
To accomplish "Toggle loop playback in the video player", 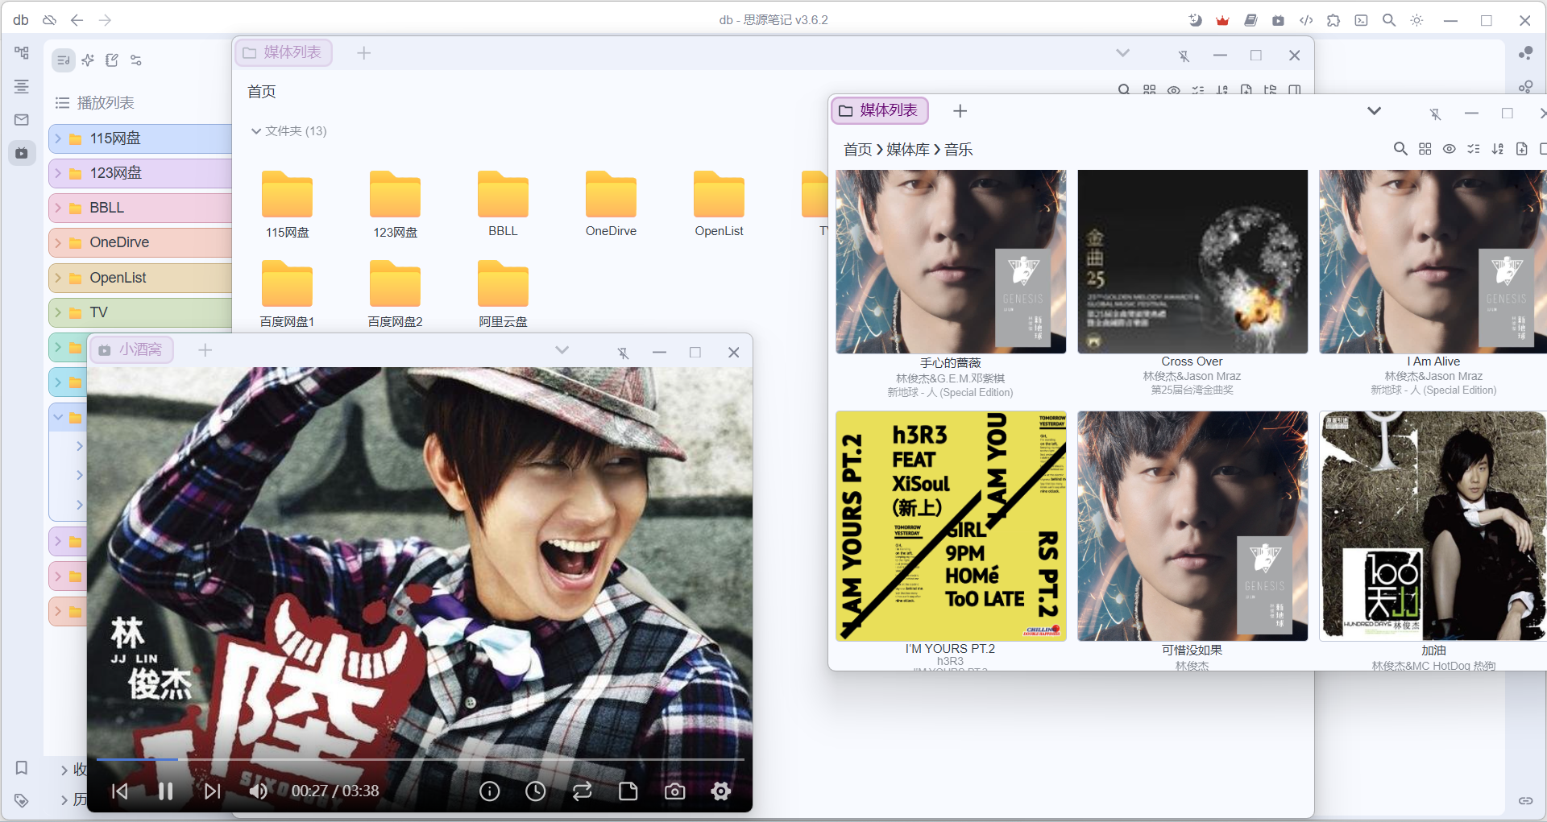I will pyautogui.click(x=582, y=791).
